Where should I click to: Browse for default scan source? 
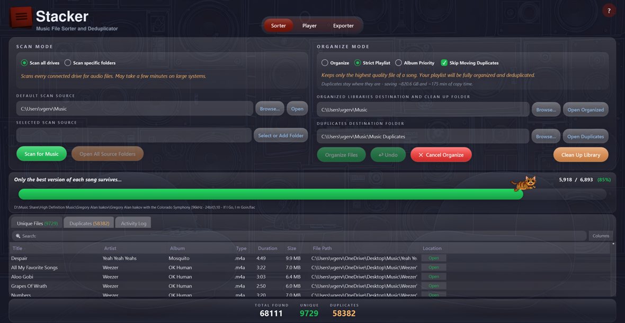270,108
